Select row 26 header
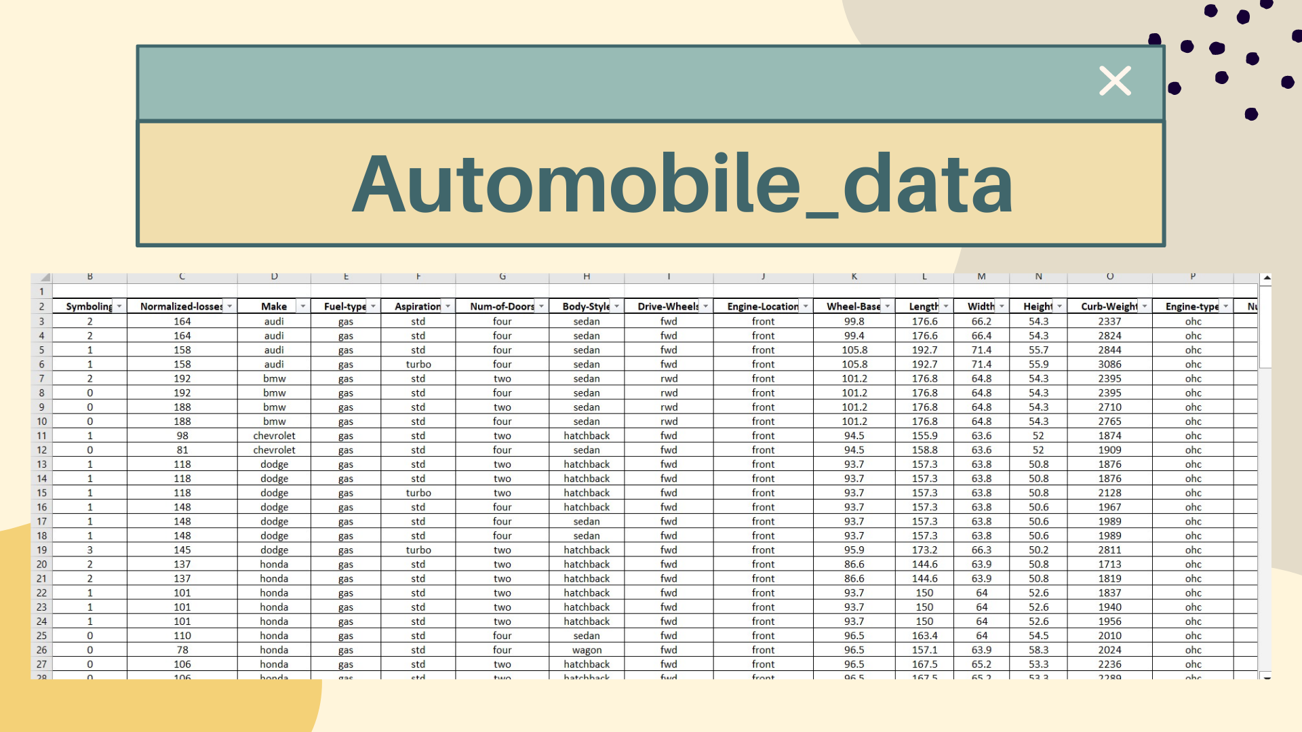 42,650
